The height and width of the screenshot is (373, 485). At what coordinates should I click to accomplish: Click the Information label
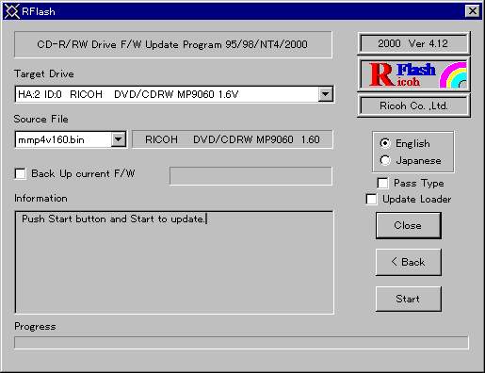40,198
